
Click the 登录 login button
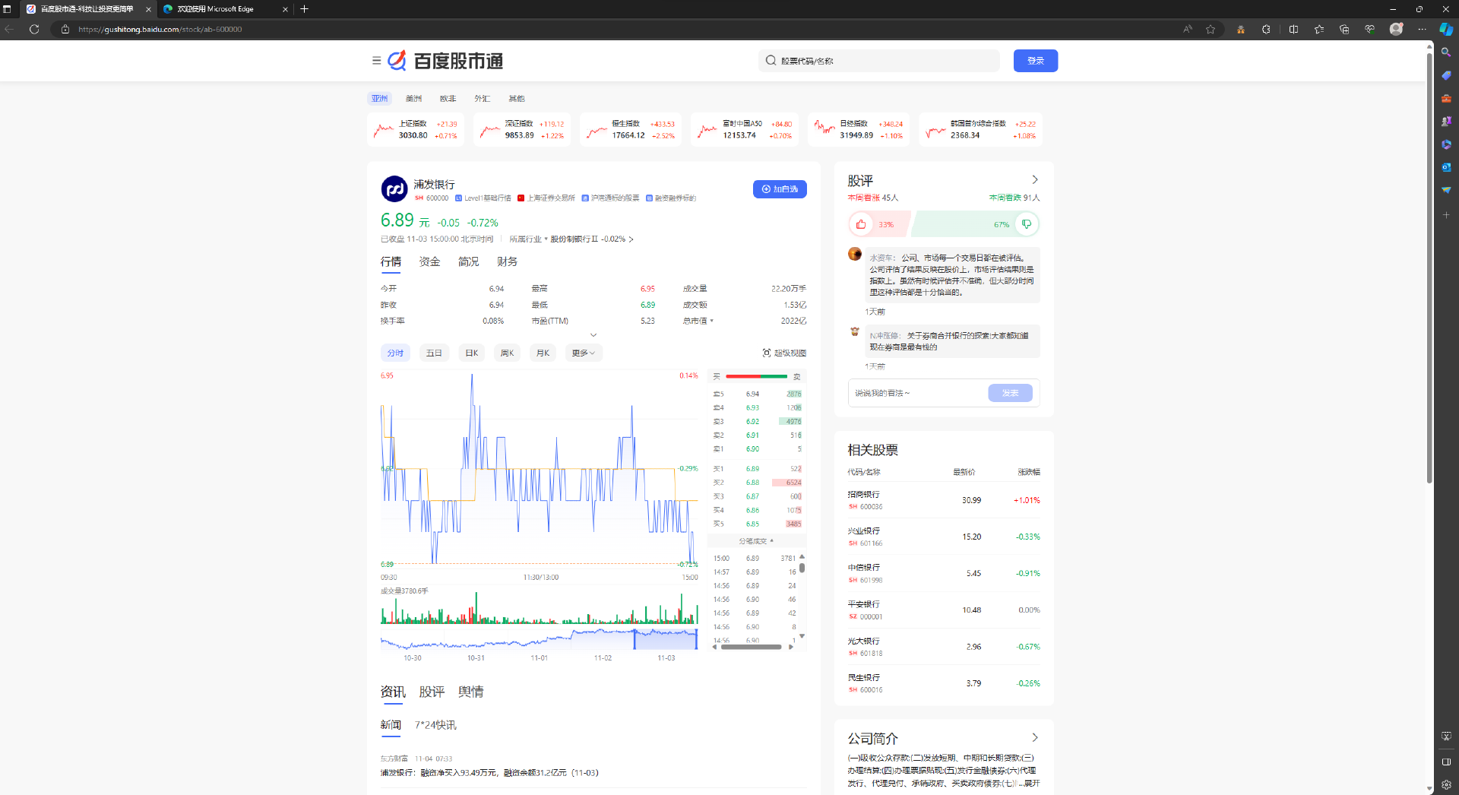[1036, 61]
